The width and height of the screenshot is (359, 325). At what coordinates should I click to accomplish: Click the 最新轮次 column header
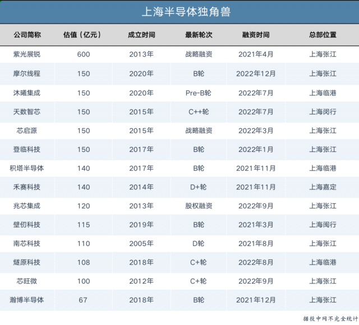[199, 35]
